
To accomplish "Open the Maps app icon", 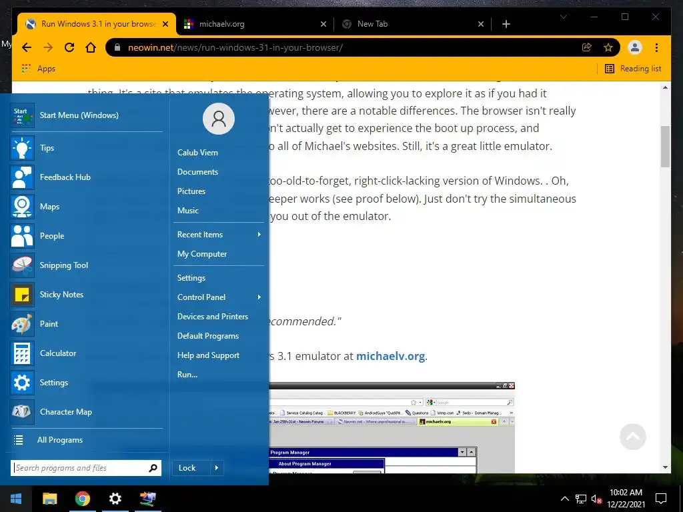I will click(22, 207).
